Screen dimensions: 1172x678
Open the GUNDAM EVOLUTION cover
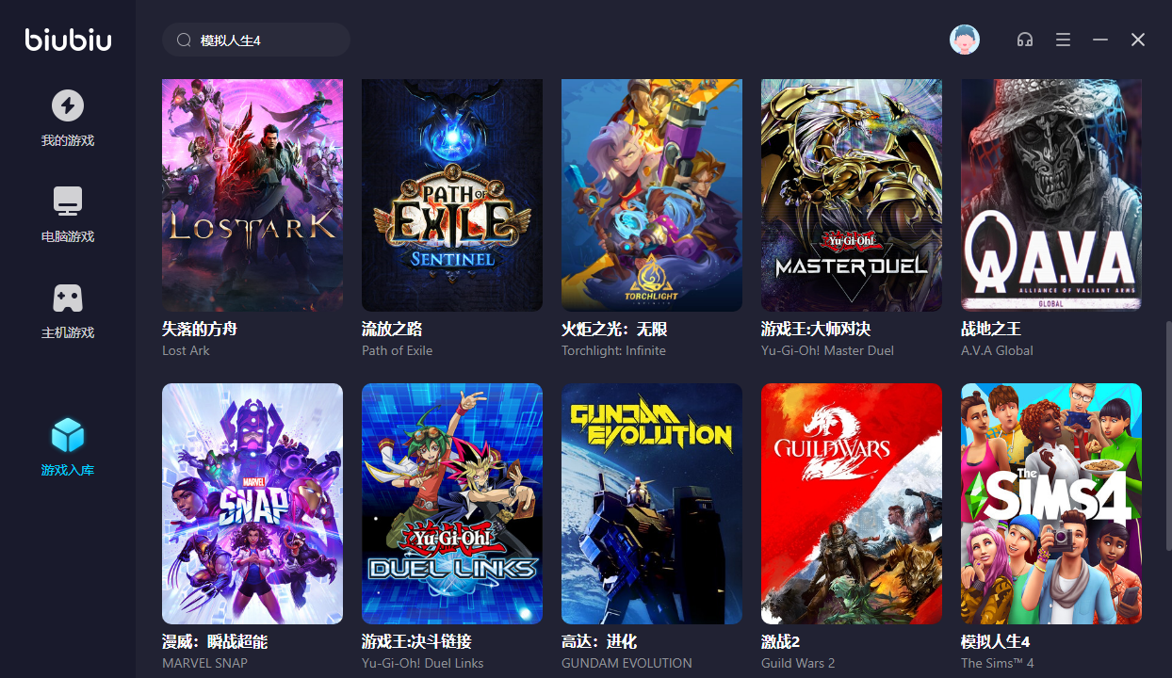click(x=652, y=504)
